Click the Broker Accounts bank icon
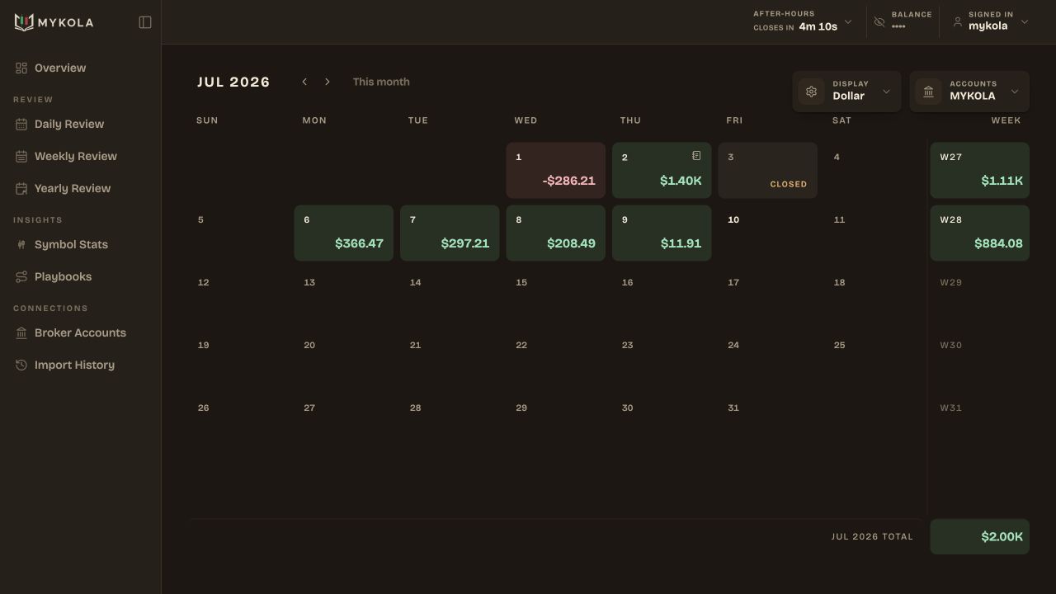This screenshot has height=594, width=1056. 21,332
